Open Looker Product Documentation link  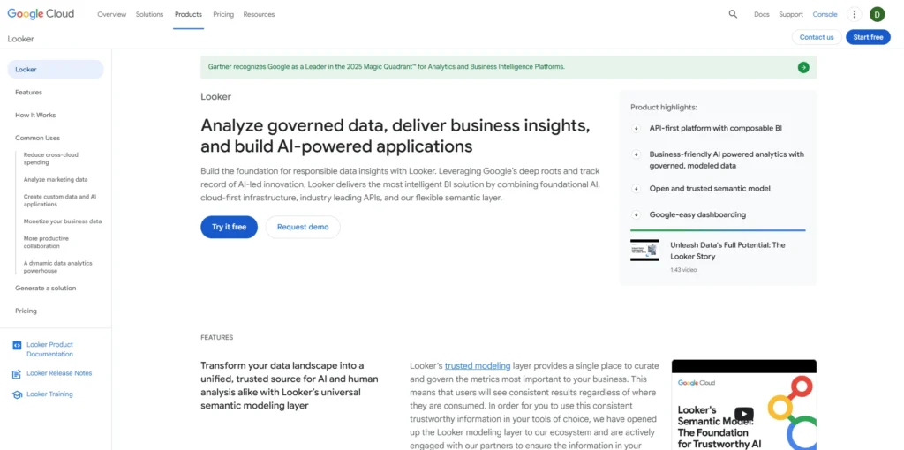pos(50,349)
